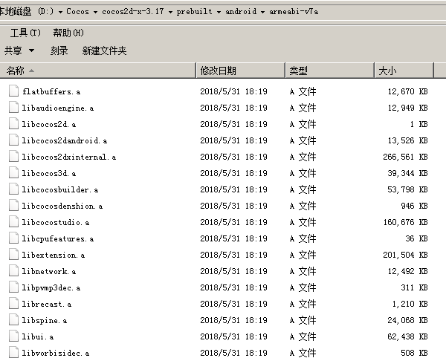Select the file name libcocosdenshion.a

click(x=62, y=206)
